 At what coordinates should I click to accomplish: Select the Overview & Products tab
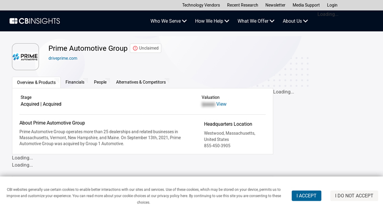click(x=36, y=82)
